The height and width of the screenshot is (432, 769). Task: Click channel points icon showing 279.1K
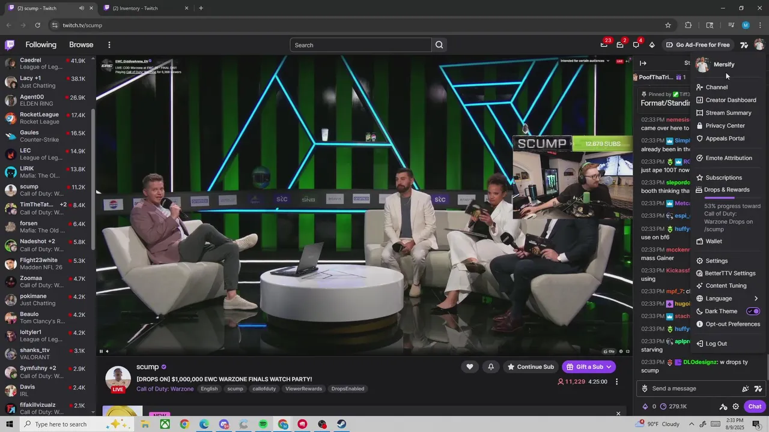click(x=673, y=406)
